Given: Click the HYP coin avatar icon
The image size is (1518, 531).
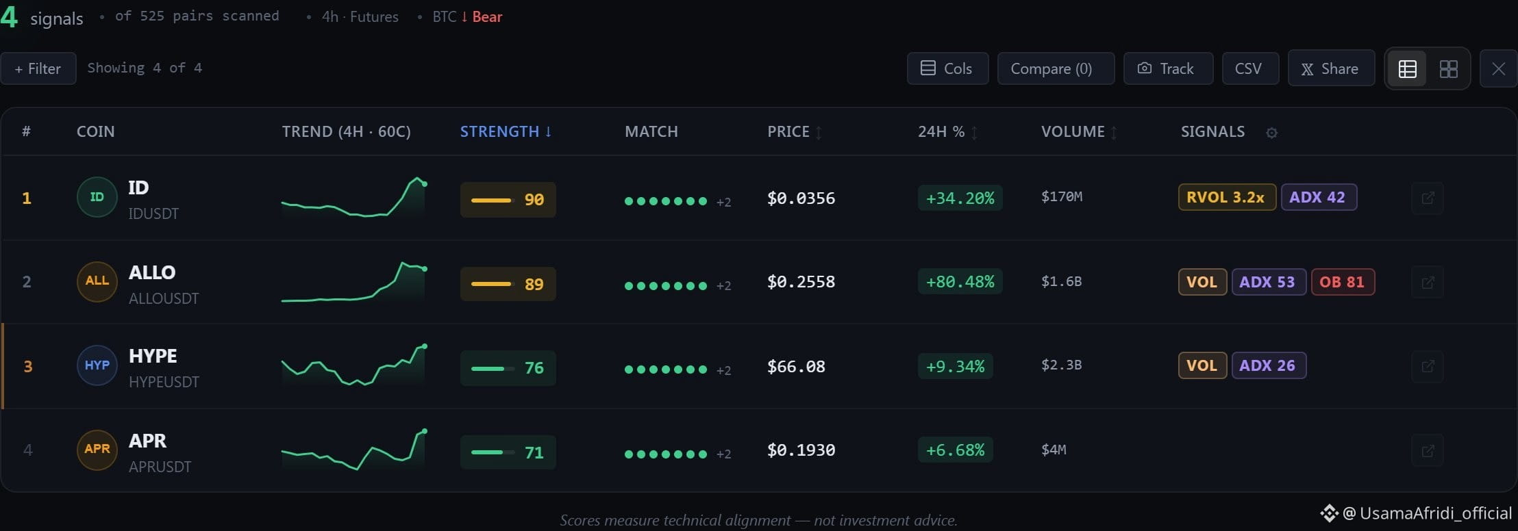Looking at the screenshot, I should 97,365.
